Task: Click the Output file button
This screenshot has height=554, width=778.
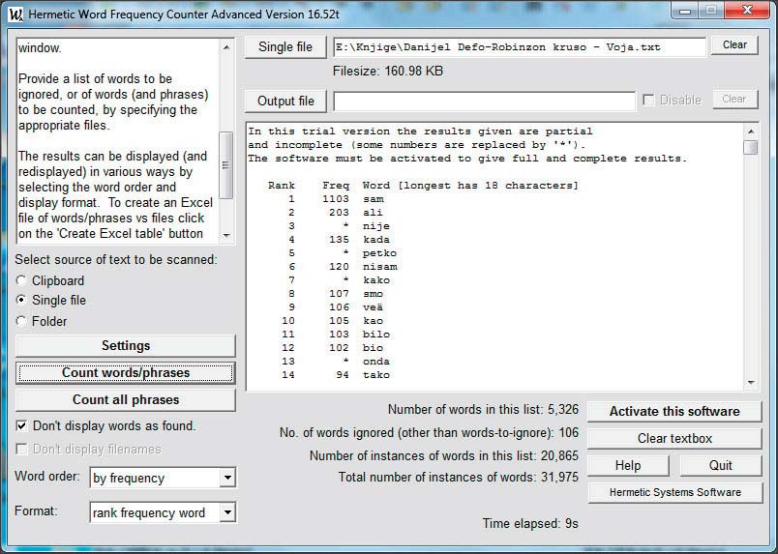Action: coord(285,102)
